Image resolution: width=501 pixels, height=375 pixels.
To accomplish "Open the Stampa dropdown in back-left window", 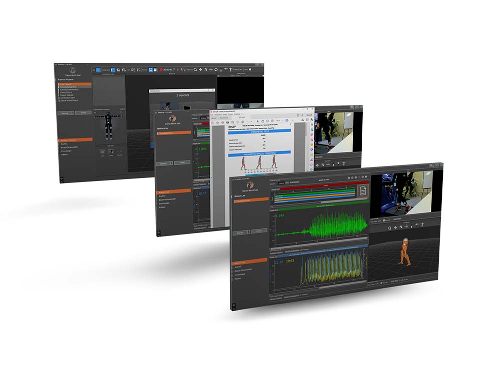I will click(x=65, y=113).
